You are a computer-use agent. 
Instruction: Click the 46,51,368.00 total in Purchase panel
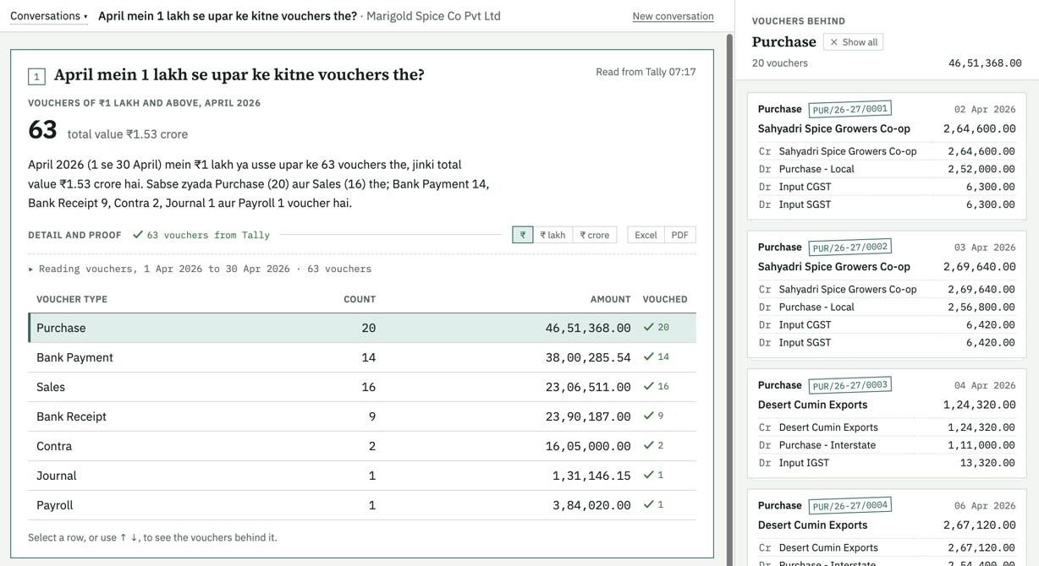pos(985,63)
